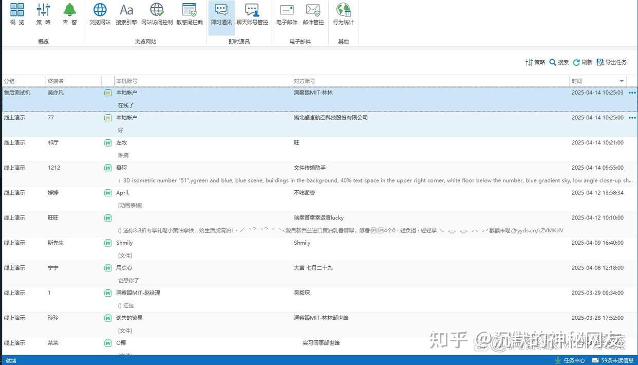Select the [动画表情] message of 婷婷

(130, 206)
